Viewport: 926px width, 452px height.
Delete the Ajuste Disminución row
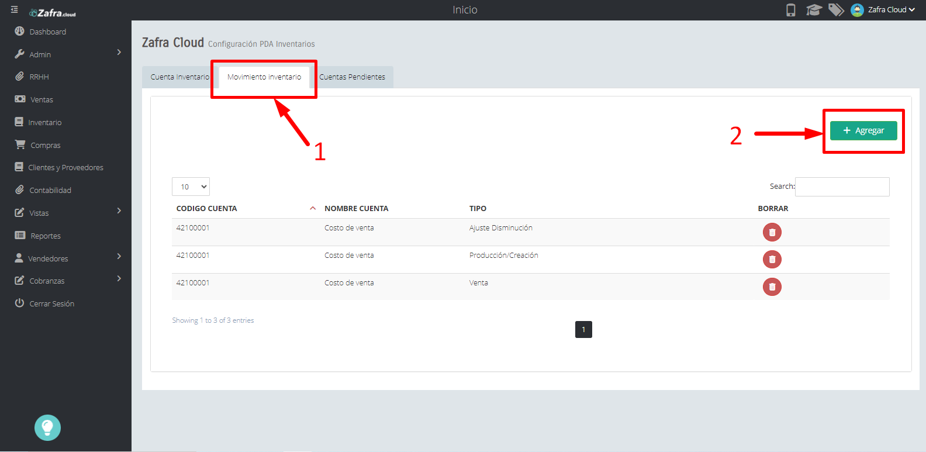772,232
